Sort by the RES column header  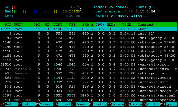(72, 25)
